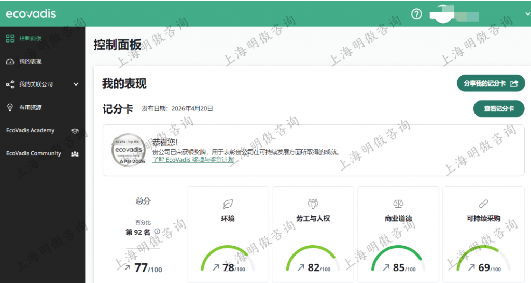Click the EcoVadis logo in header
The image size is (531, 283).
pyautogui.click(x=31, y=14)
